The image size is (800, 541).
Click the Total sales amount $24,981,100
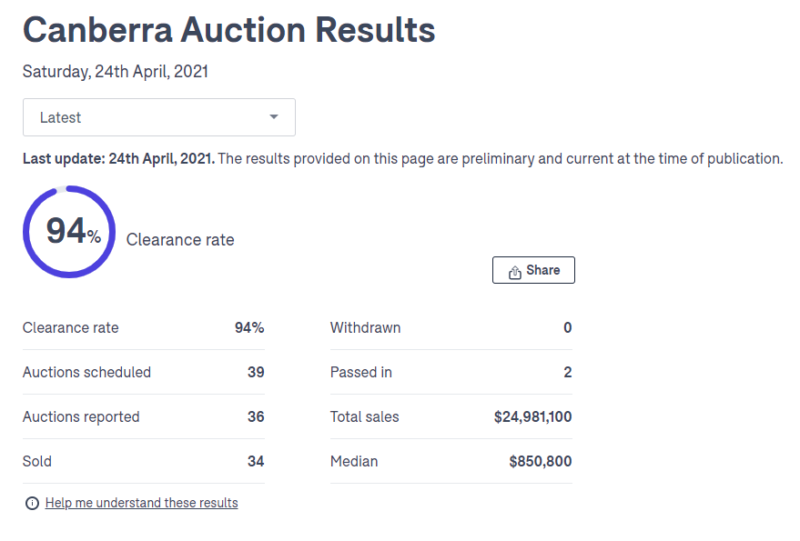(532, 416)
